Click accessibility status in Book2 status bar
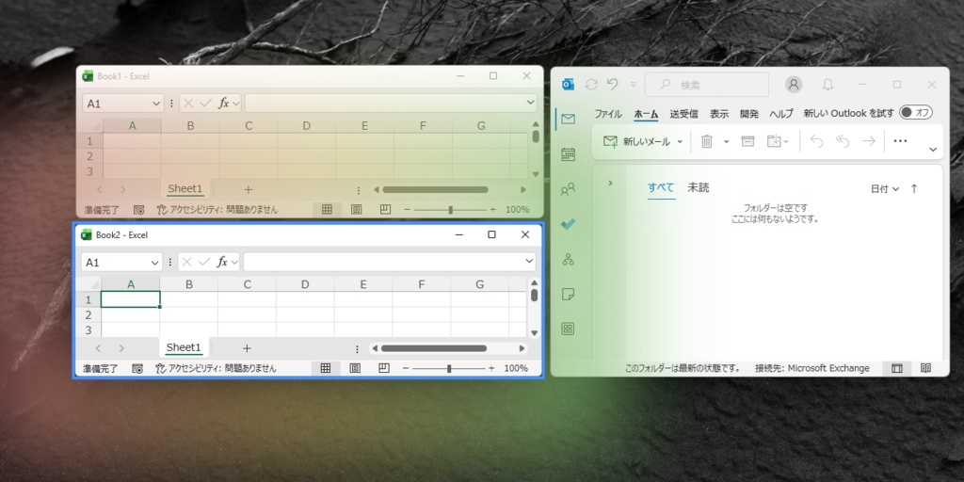 [x=216, y=368]
